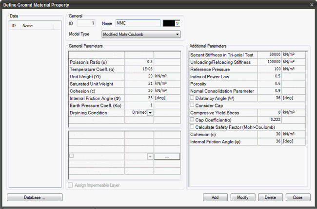Click the Name column header in Data list
This screenshot has width=317, height=209.
[x=35, y=26]
